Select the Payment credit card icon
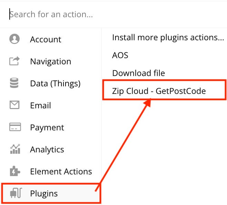The height and width of the screenshot is (205, 227). (x=15, y=127)
